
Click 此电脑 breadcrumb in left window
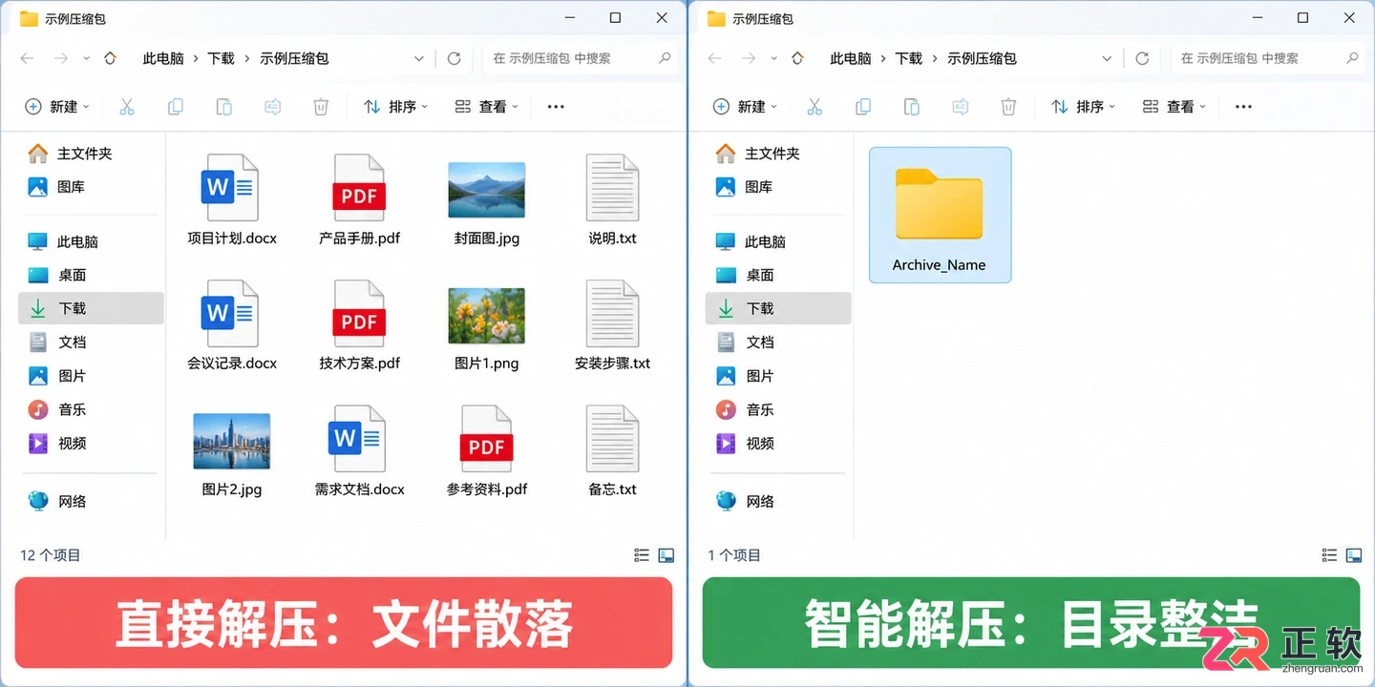(x=163, y=58)
